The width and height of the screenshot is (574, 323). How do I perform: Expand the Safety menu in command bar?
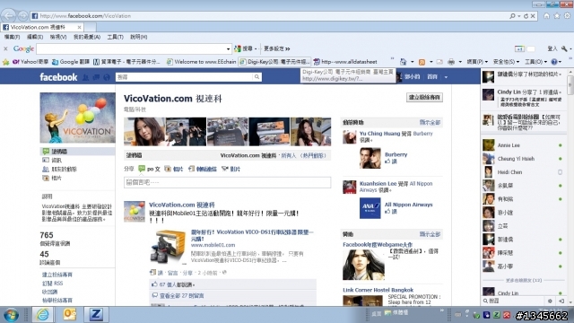506,62
